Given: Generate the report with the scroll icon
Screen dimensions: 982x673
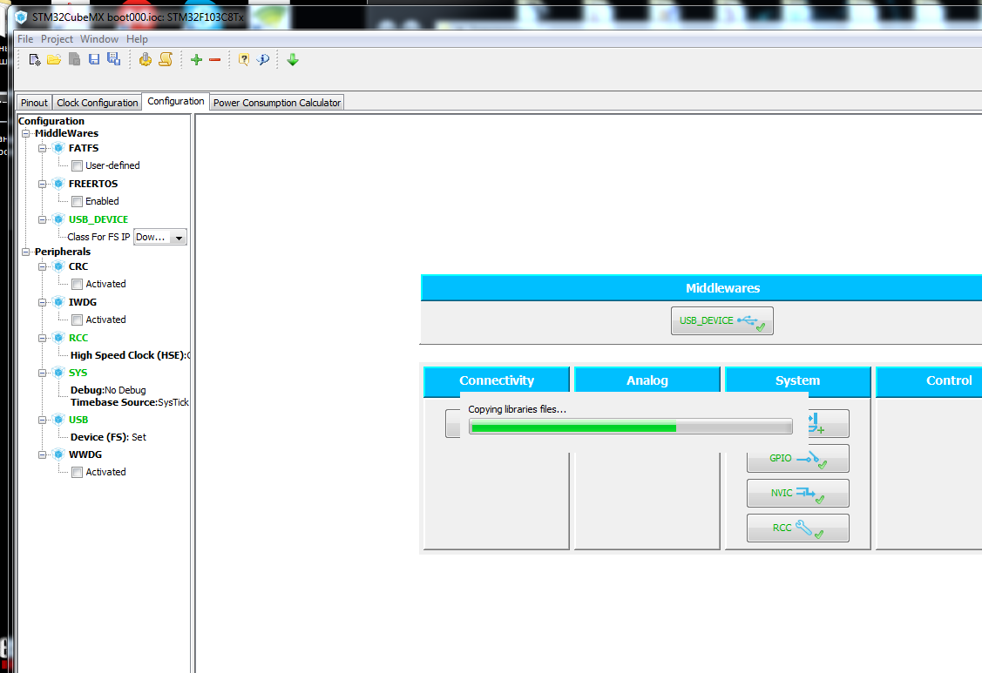Looking at the screenshot, I should pos(166,59).
